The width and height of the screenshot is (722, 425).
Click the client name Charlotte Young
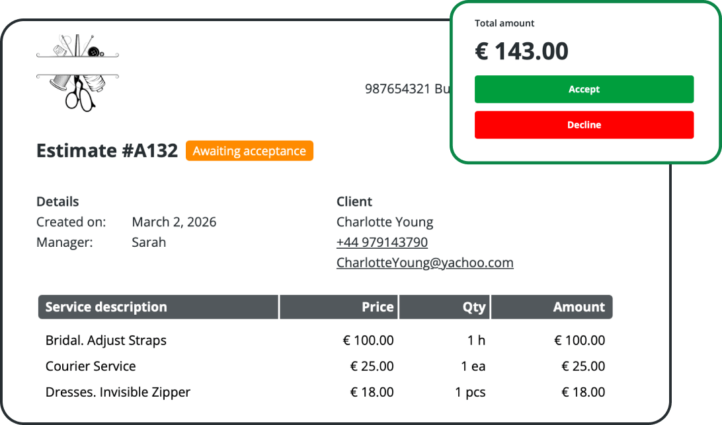pyautogui.click(x=385, y=222)
